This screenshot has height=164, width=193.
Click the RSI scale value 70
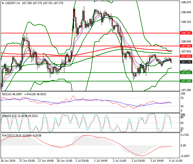pos(182,98)
